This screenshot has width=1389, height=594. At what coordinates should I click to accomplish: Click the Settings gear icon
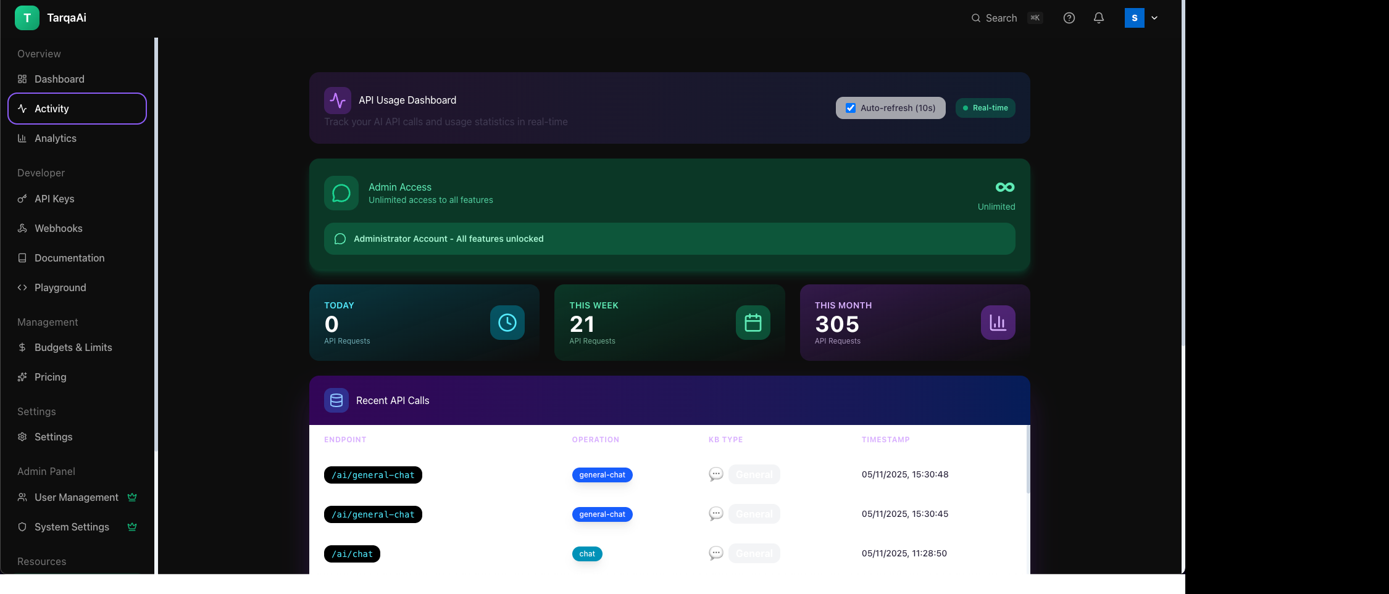coord(22,437)
